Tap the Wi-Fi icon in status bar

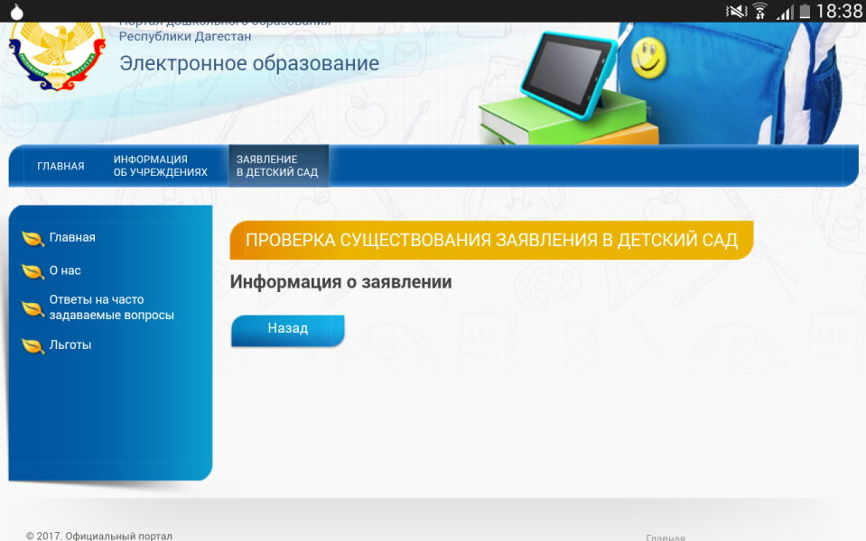760,11
